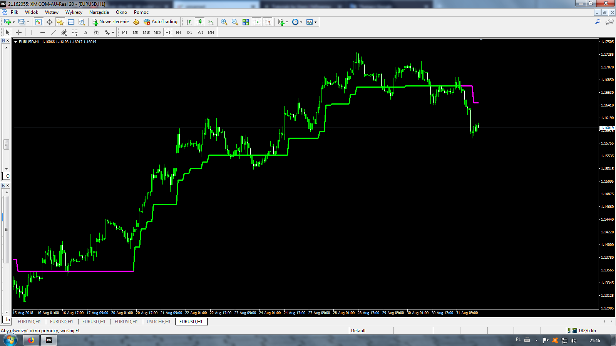Tile chart windows icon
Viewport: 616px width, 346px height.
click(x=246, y=22)
